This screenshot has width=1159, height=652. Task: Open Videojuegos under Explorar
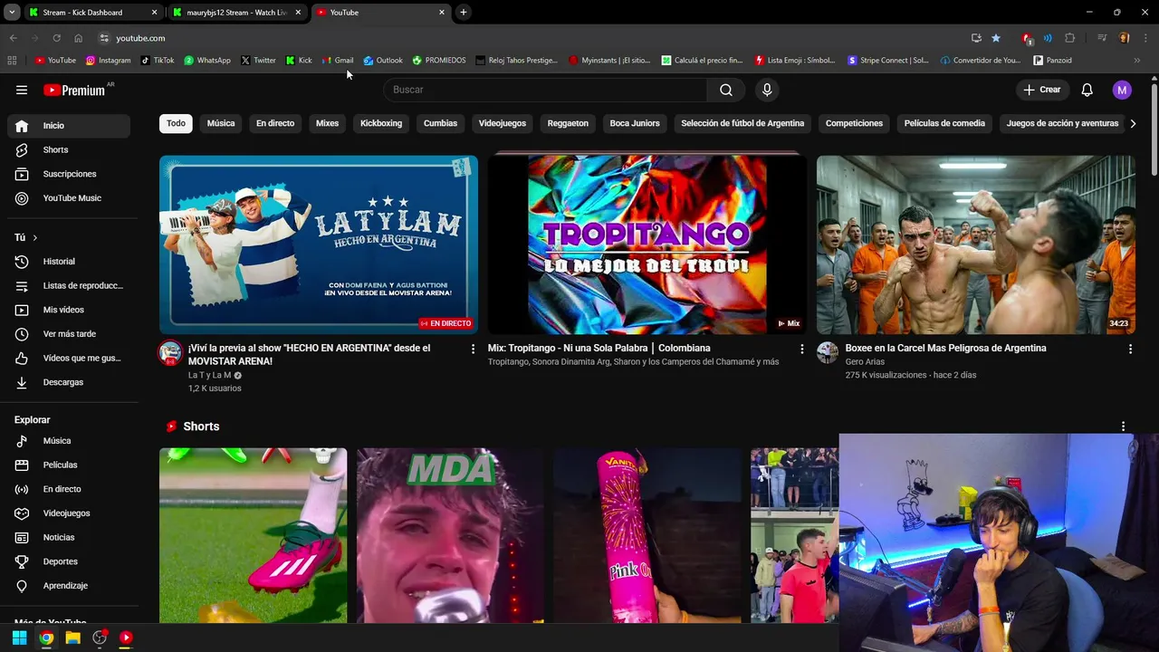pyautogui.click(x=69, y=513)
